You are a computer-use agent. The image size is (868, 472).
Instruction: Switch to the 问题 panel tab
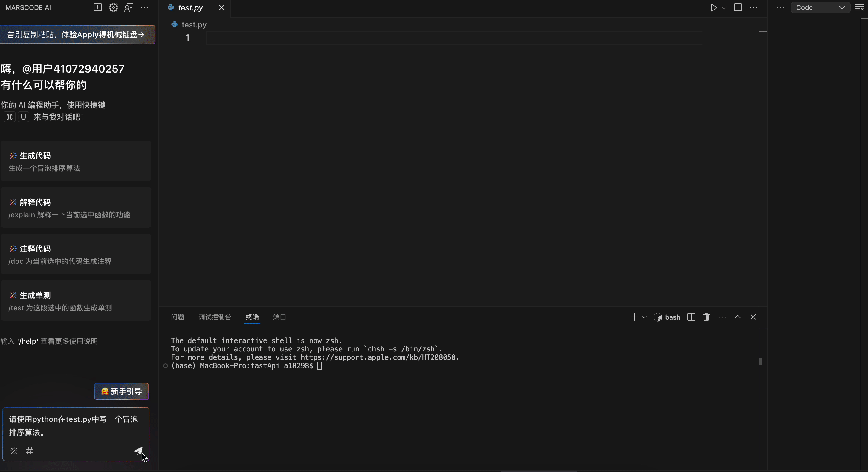tap(178, 317)
